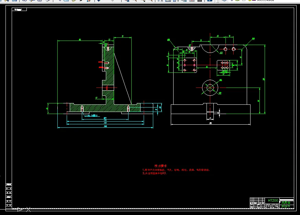Viewport: 300px width, 215px height.
Task: Select the jiajuti text in title block
Action: pyautogui.click(x=286, y=206)
